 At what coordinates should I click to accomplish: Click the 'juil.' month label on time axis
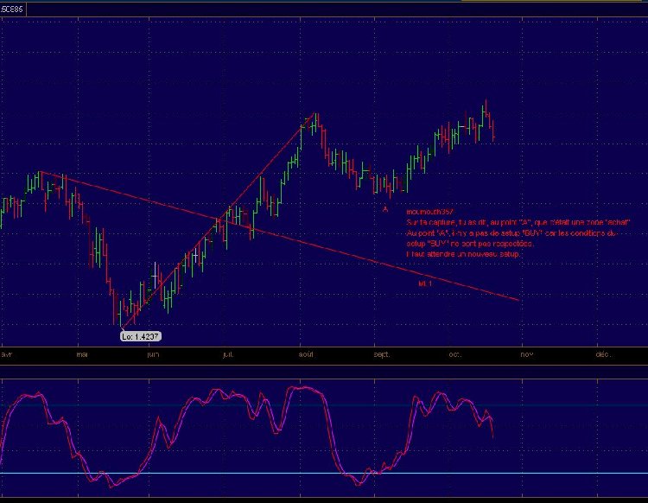[228, 354]
